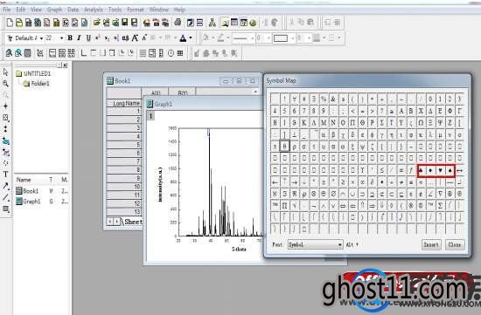Apply Bold formatting with B icon
Viewport: 481px width, 315px height.
pos(70,38)
